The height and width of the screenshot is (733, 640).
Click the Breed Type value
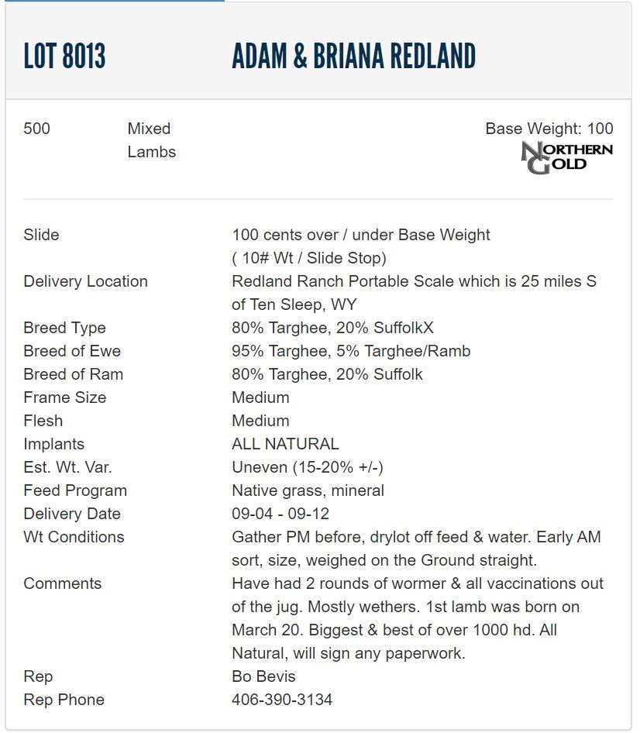tap(332, 328)
